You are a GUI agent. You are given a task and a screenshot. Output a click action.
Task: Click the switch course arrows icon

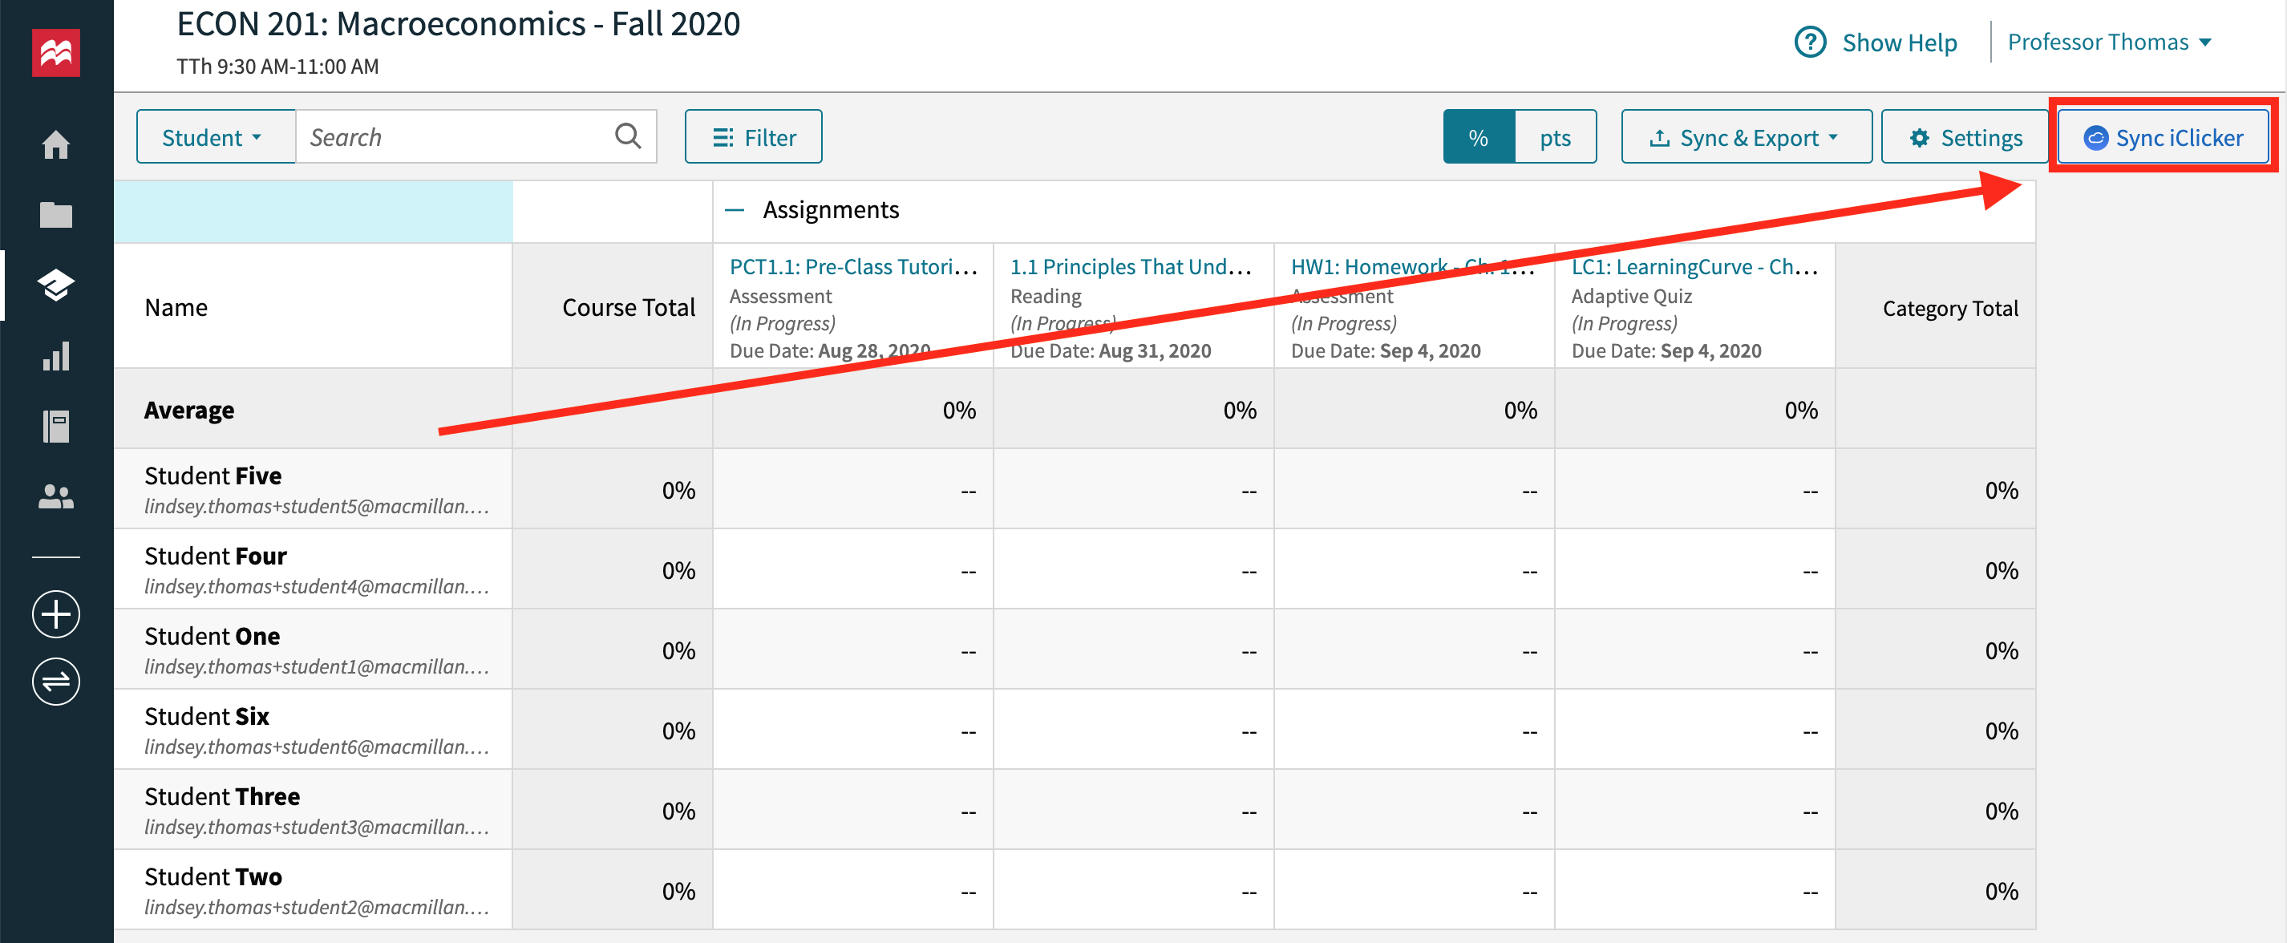(x=55, y=681)
